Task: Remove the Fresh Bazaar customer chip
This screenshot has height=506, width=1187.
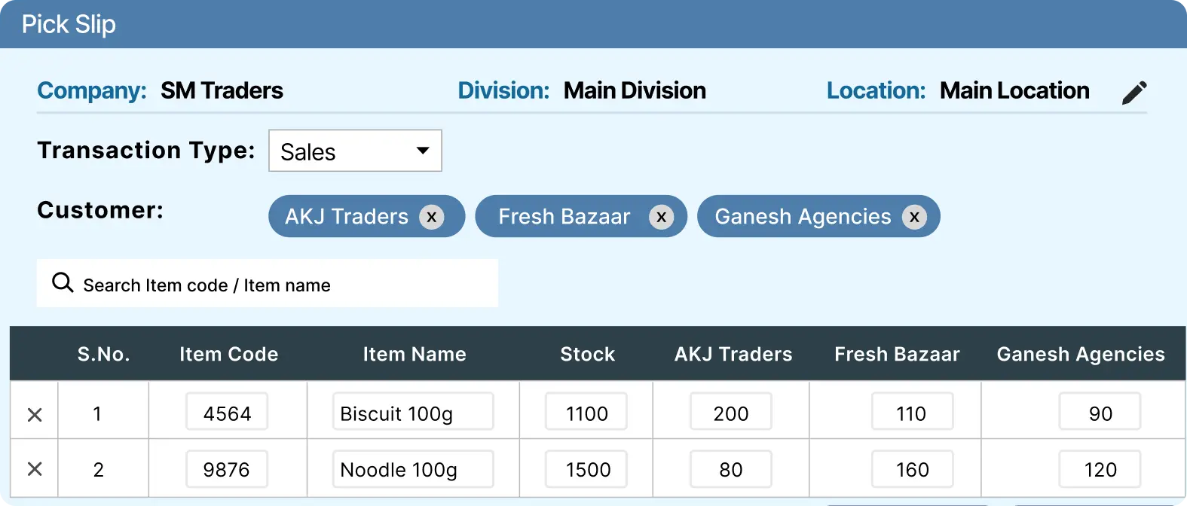Action: 661,217
